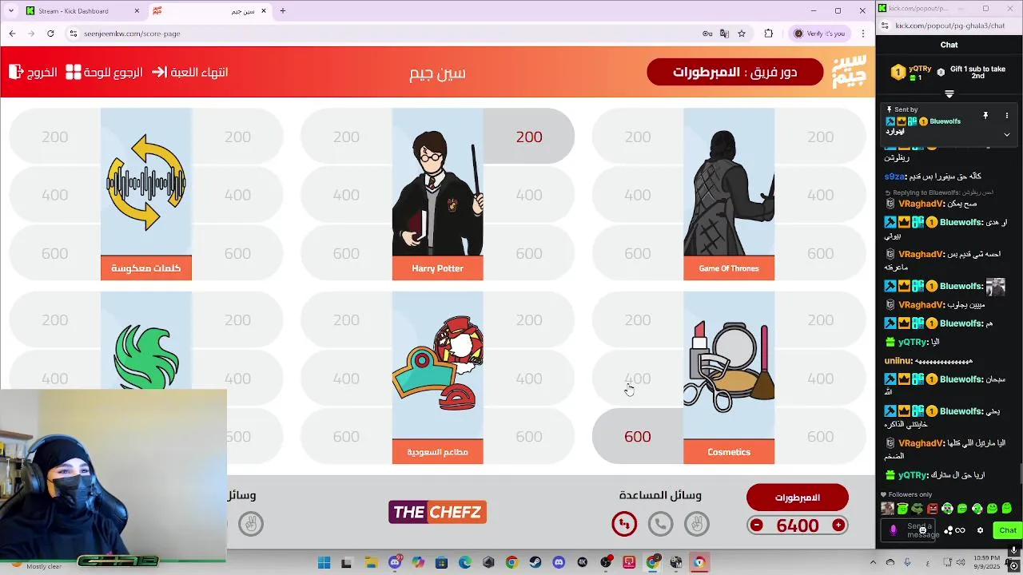Decrease the الامبرطورات score with minus
This screenshot has width=1023, height=575.
(757, 525)
